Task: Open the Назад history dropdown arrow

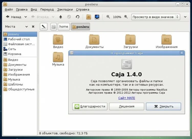Action: coord(26,17)
